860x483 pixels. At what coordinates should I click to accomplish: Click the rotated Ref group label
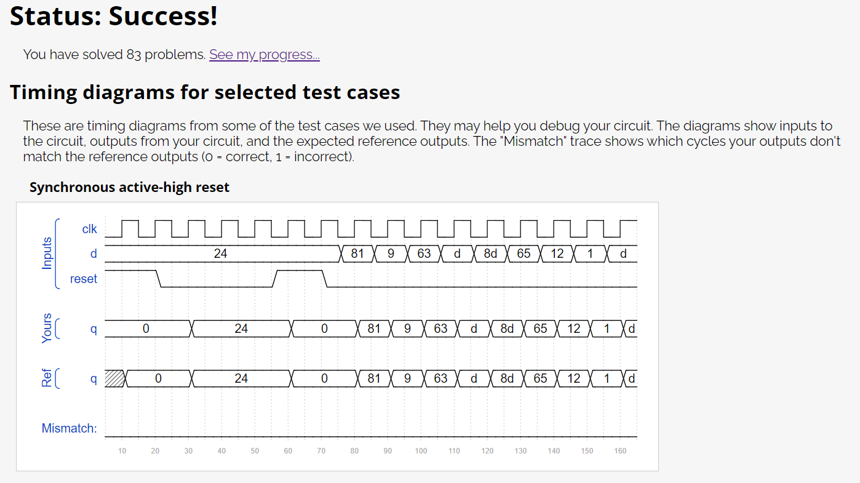coord(47,378)
